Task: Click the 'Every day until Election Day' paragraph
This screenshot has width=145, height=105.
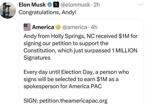Action: tap(76, 79)
